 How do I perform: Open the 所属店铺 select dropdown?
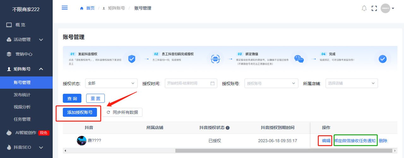pyautogui.click(x=352, y=83)
